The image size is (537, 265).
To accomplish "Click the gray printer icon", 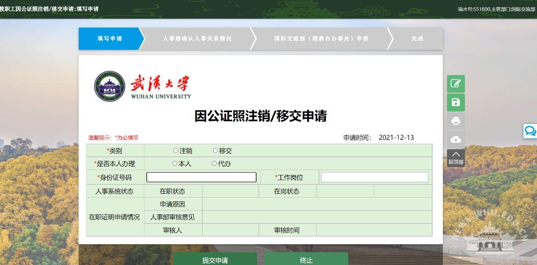I will [456, 121].
